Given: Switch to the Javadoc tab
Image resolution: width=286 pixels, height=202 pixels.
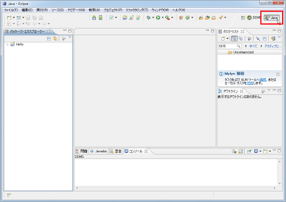Looking at the screenshot, I should tap(99, 151).
